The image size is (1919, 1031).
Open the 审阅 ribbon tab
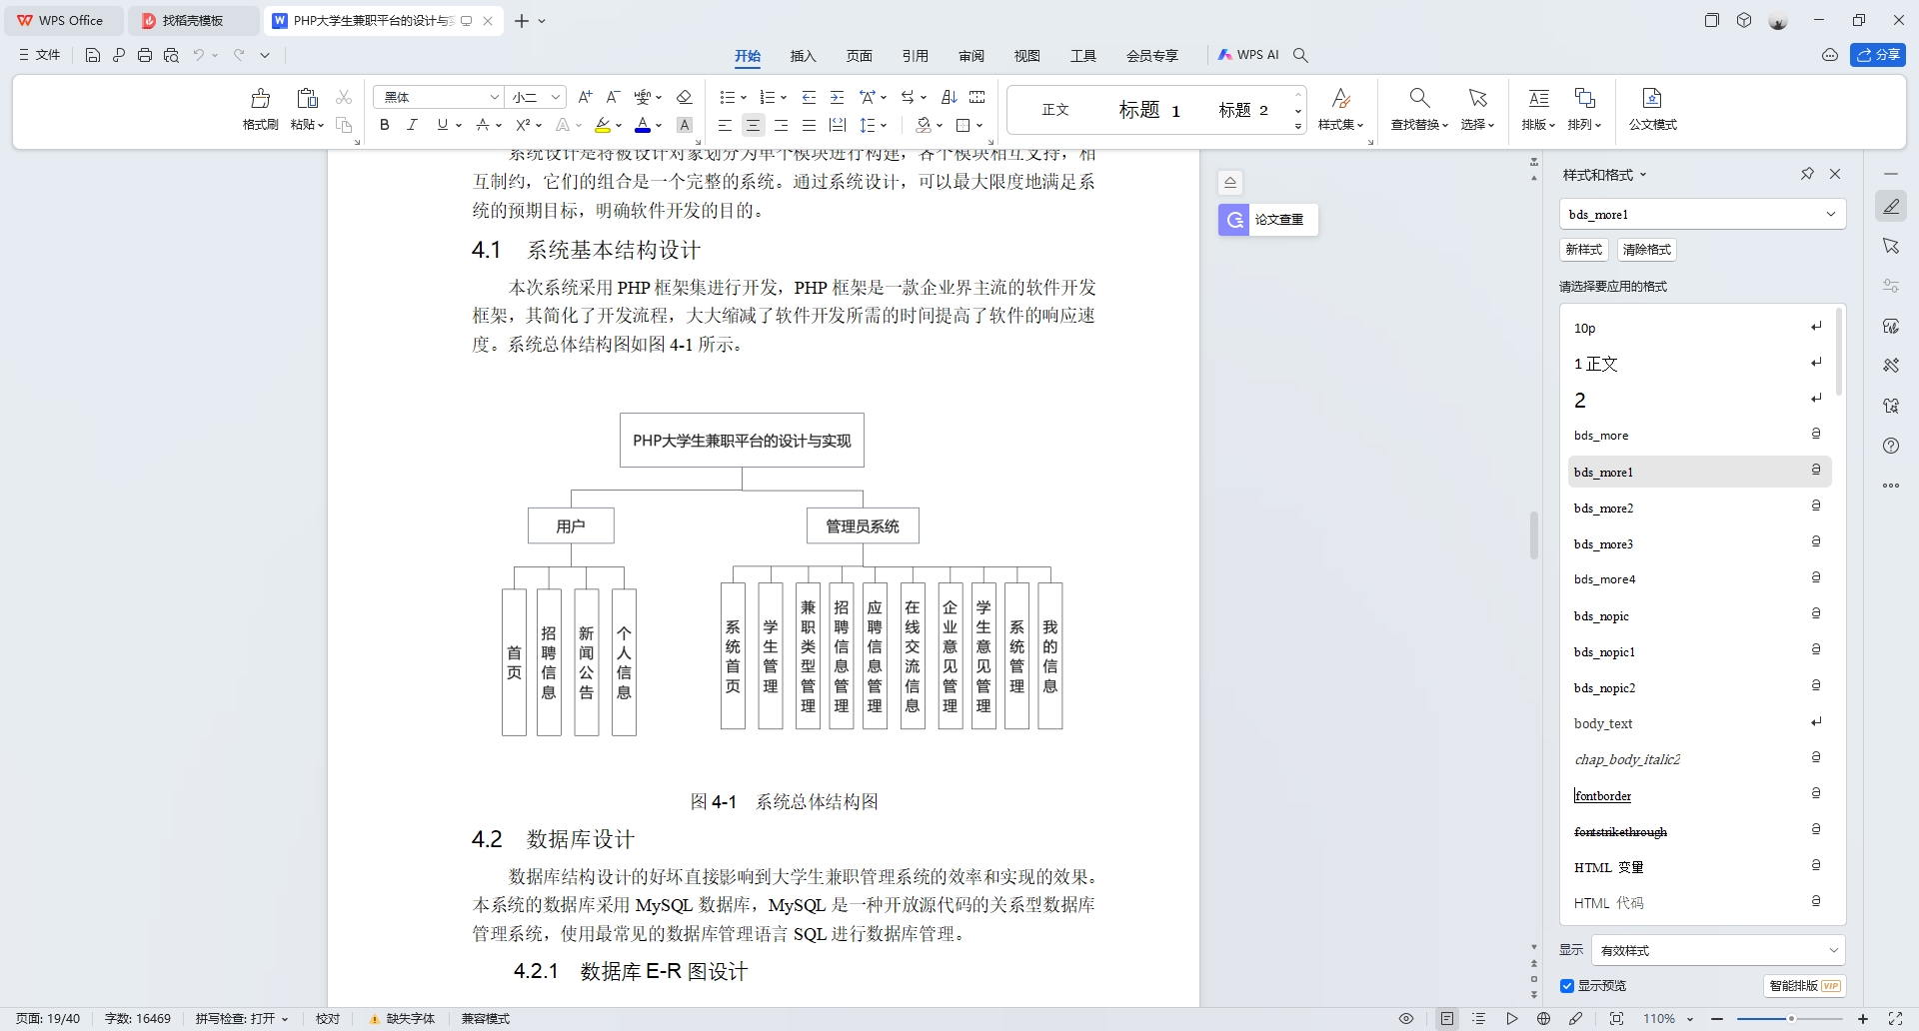[x=971, y=56]
